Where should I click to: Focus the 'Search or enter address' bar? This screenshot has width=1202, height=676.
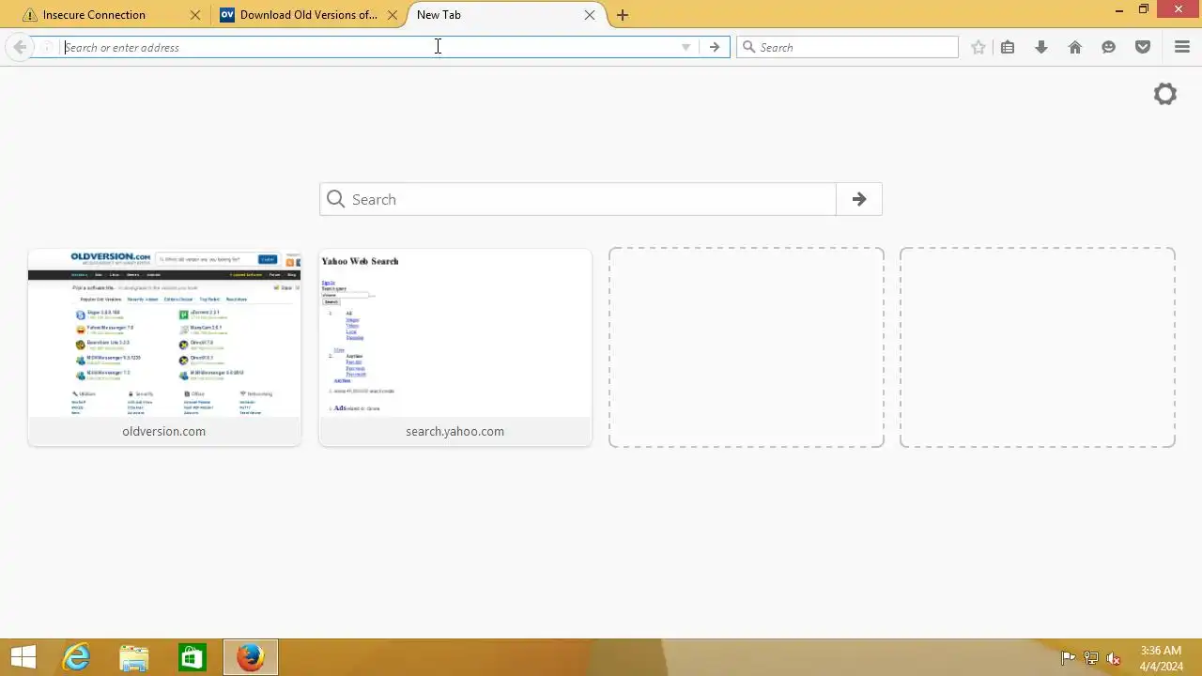pyautogui.click(x=370, y=47)
